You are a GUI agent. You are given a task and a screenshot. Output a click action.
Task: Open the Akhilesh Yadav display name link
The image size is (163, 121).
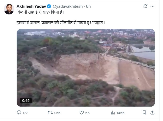(32, 6)
